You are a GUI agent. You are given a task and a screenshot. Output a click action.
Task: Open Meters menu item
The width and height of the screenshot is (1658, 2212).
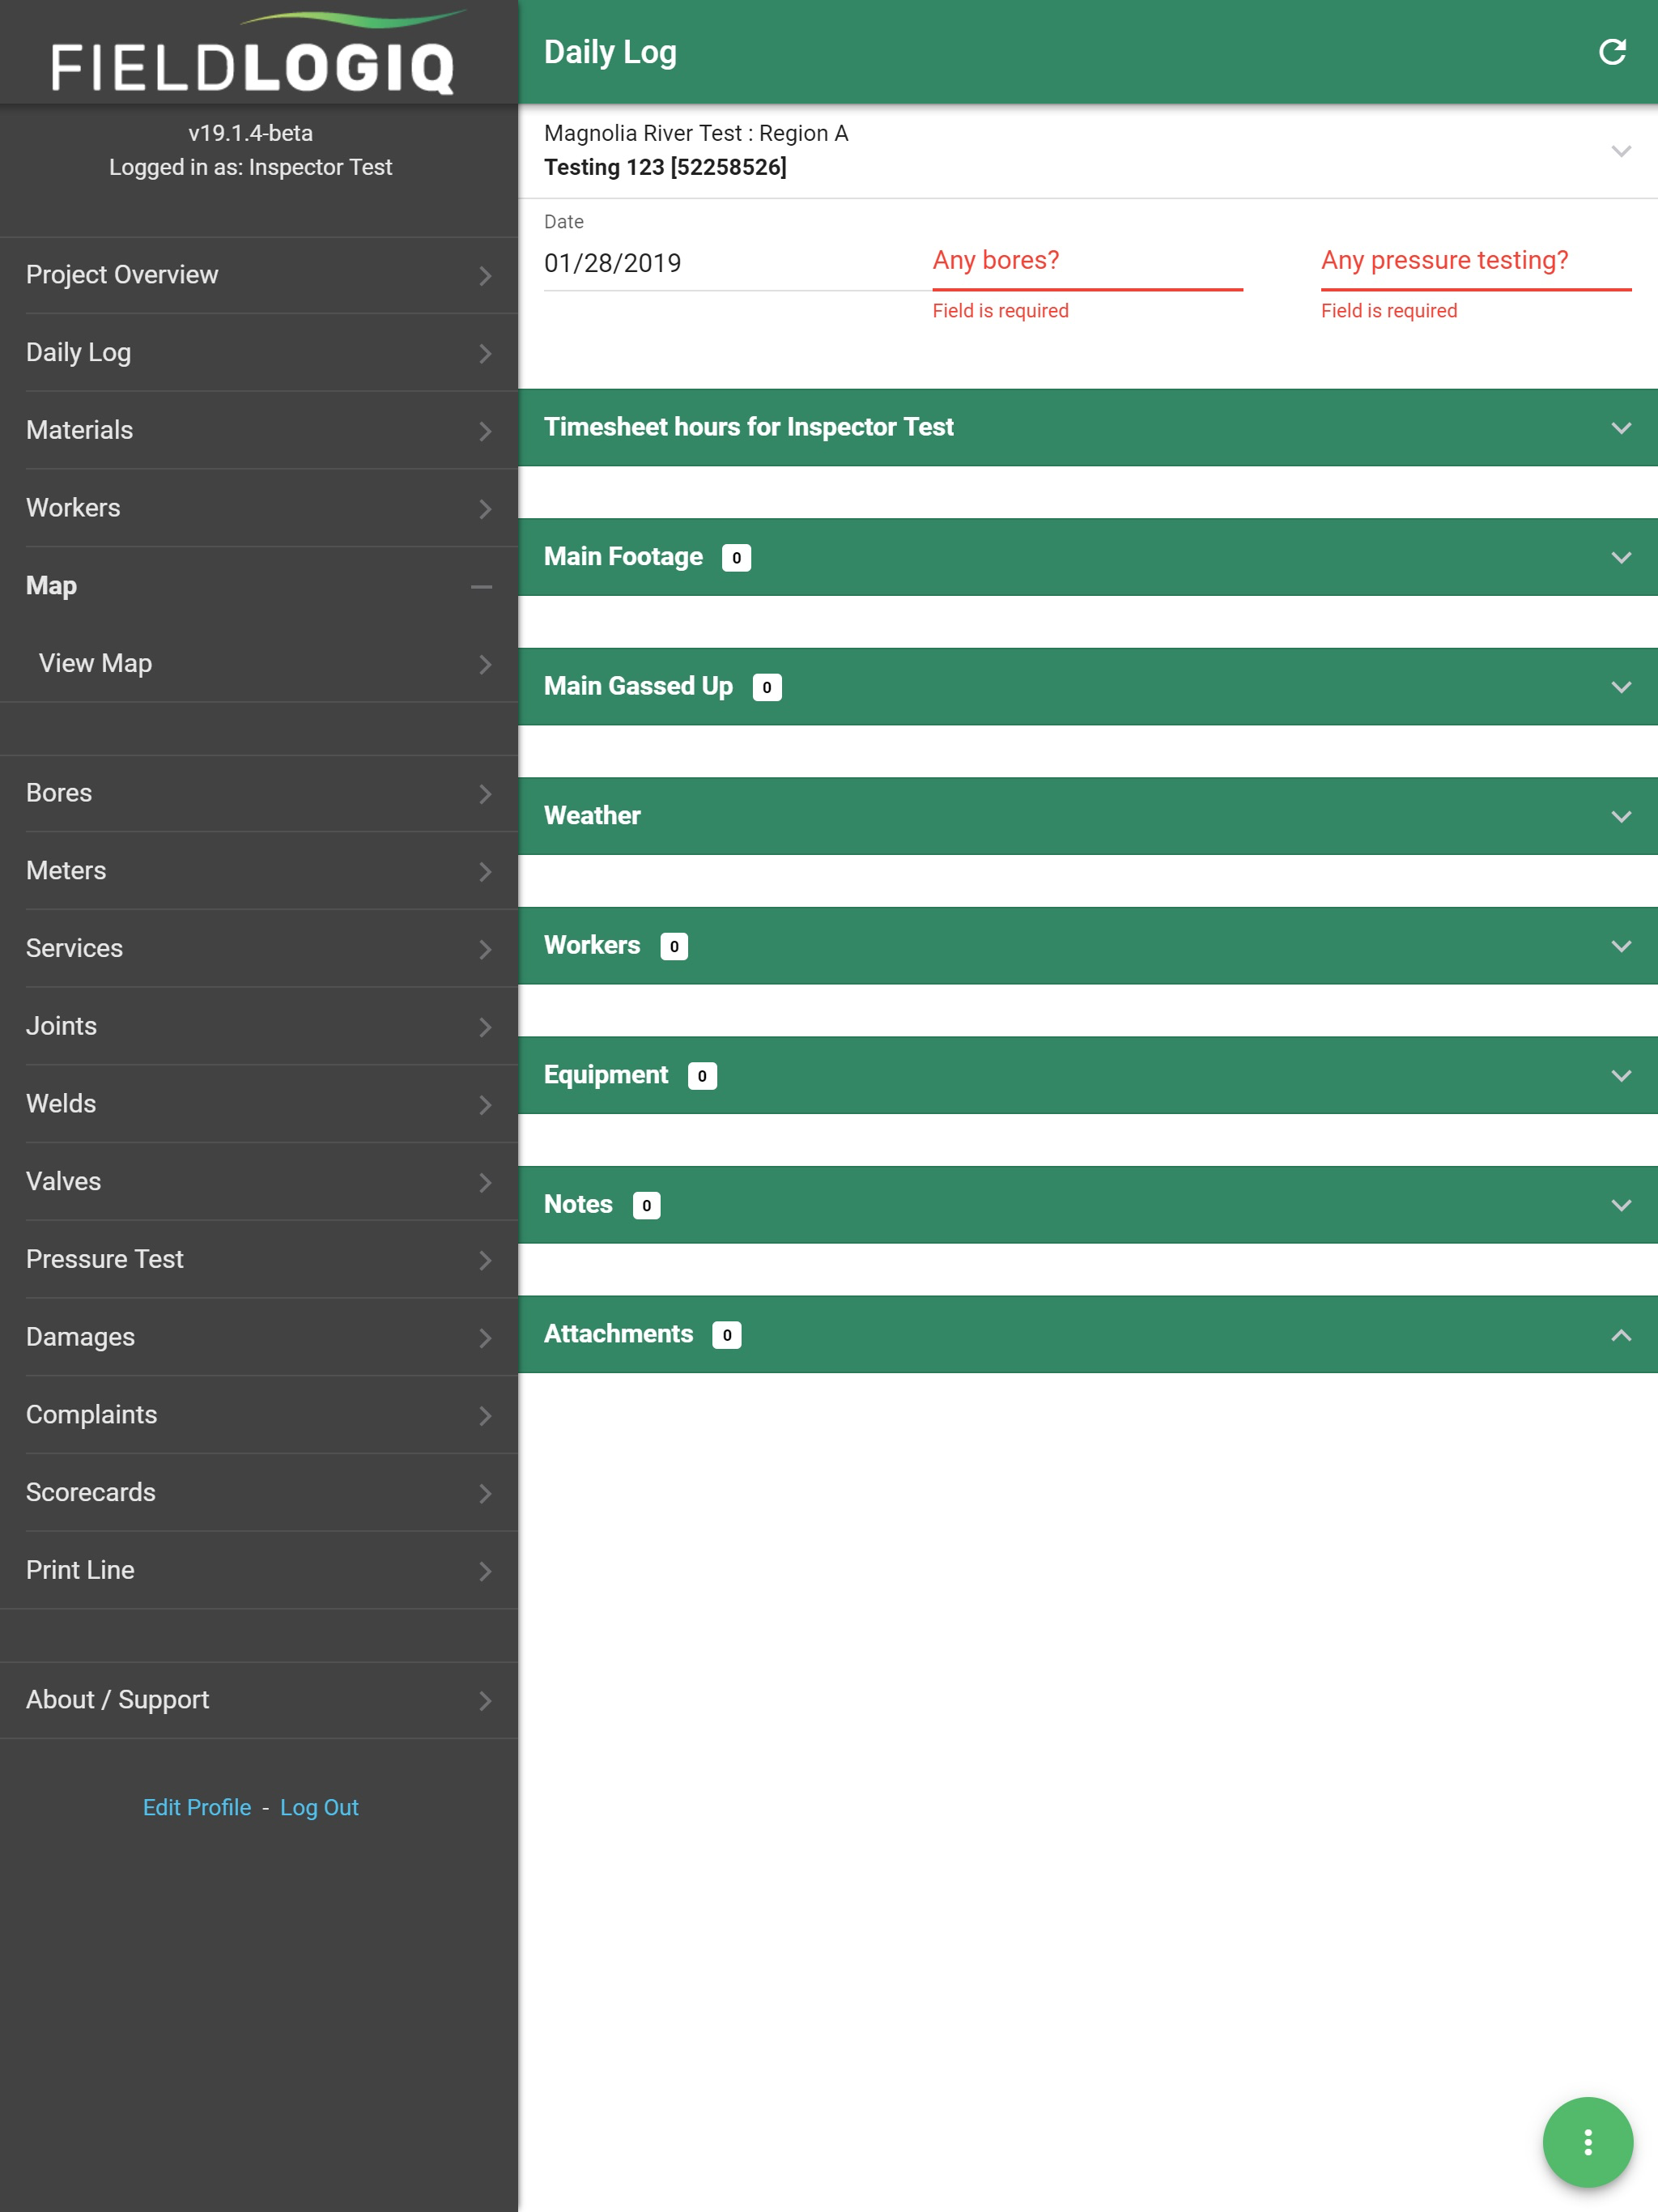[259, 871]
